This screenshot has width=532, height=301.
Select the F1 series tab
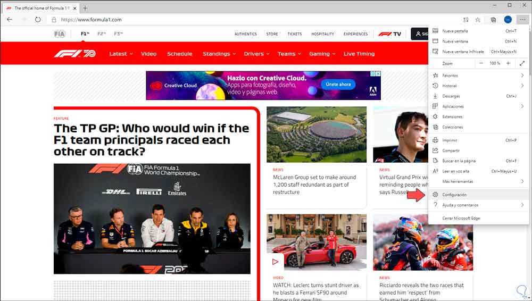click(85, 34)
